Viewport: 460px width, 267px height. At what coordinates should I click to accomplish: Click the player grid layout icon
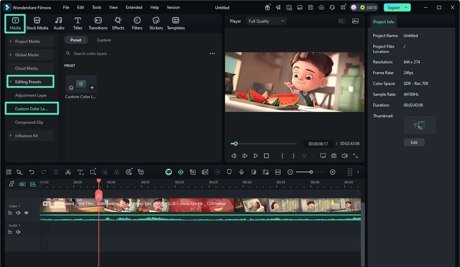(342, 21)
